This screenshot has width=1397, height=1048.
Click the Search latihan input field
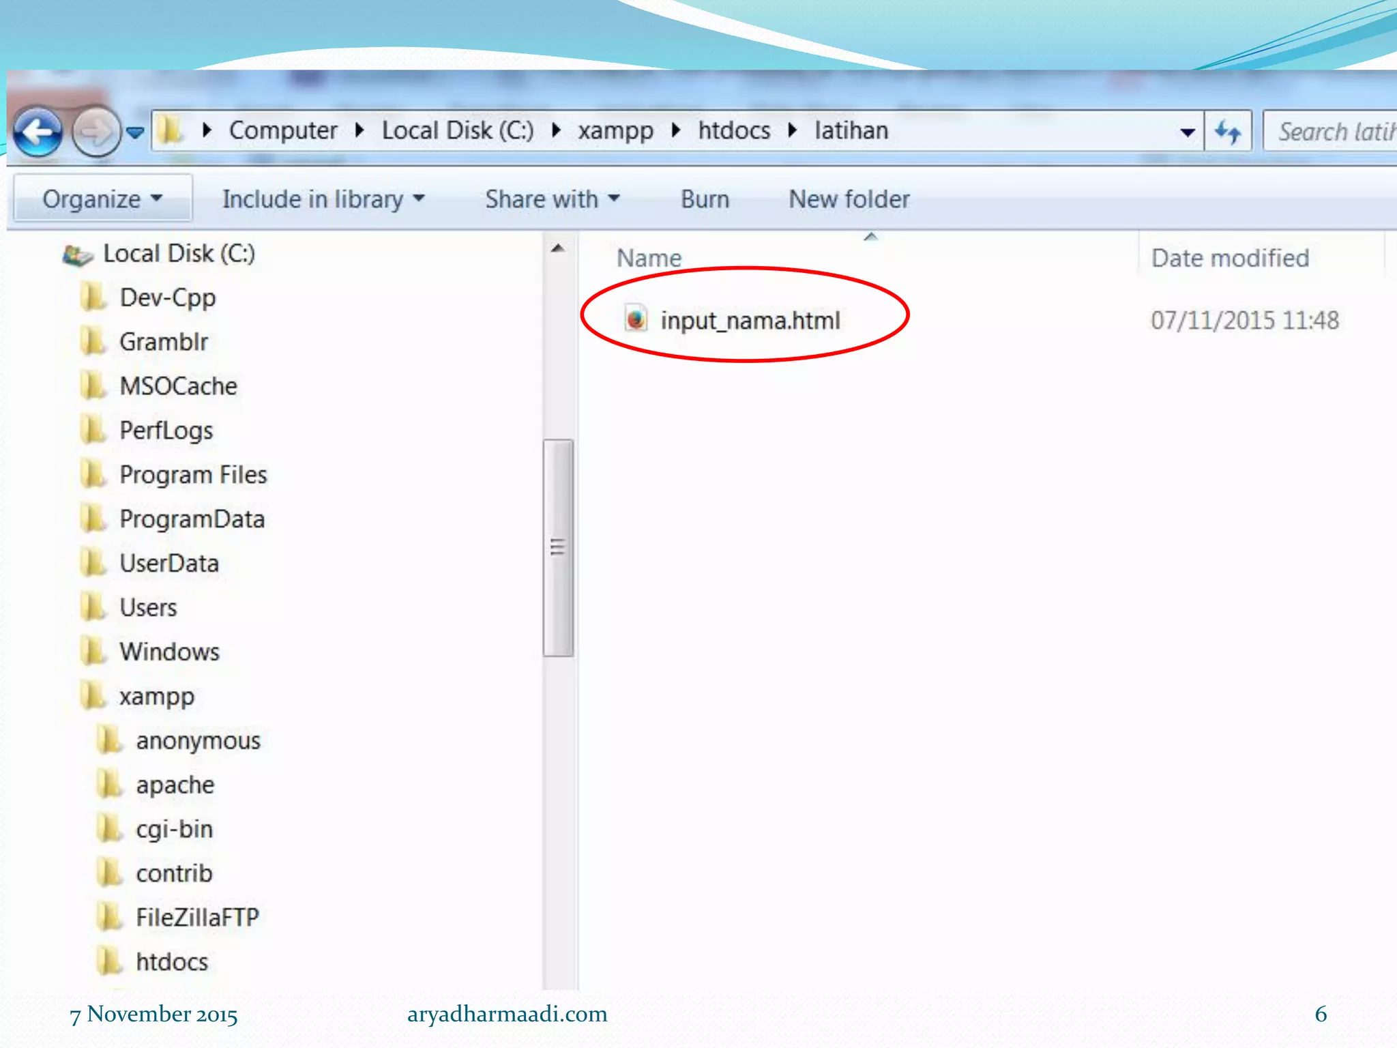[1334, 132]
